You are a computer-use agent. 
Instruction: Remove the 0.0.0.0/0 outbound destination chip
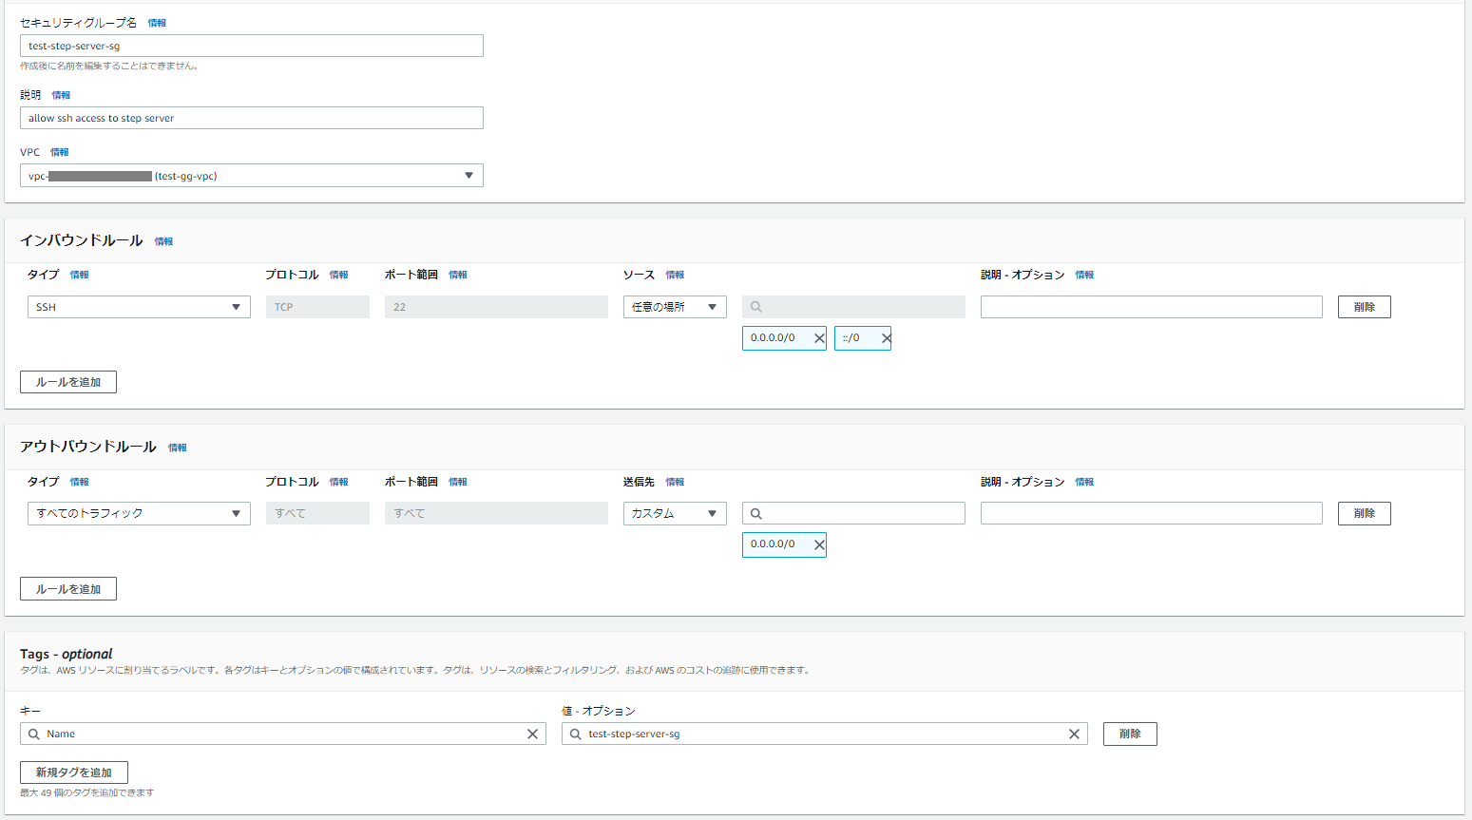tap(819, 544)
